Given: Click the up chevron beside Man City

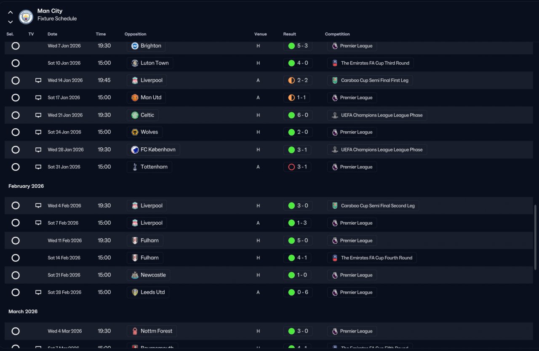Looking at the screenshot, I should [11, 12].
